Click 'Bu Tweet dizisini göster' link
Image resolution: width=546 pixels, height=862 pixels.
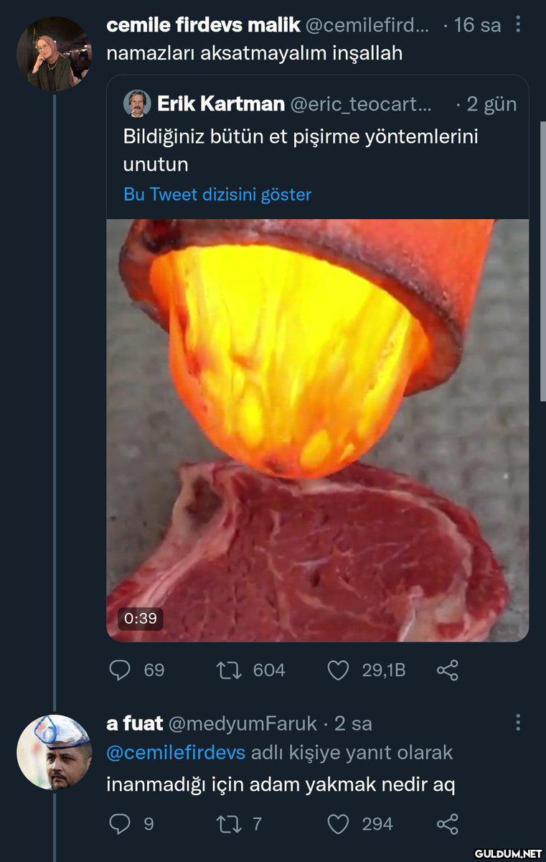[x=217, y=195]
